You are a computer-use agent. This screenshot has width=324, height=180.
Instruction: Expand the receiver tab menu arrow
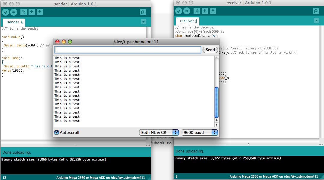pyautogui.click(x=316, y=20)
